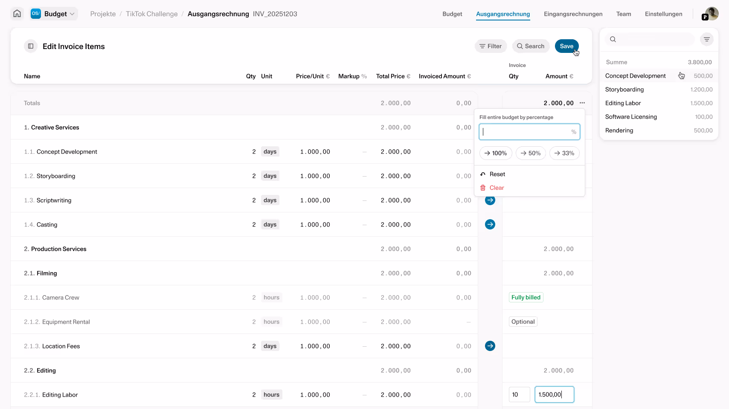Click the transfer arrow for Location Fees
Viewport: 729px width, 409px height.
(x=490, y=346)
